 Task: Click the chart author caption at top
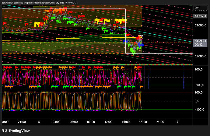point(39,2)
